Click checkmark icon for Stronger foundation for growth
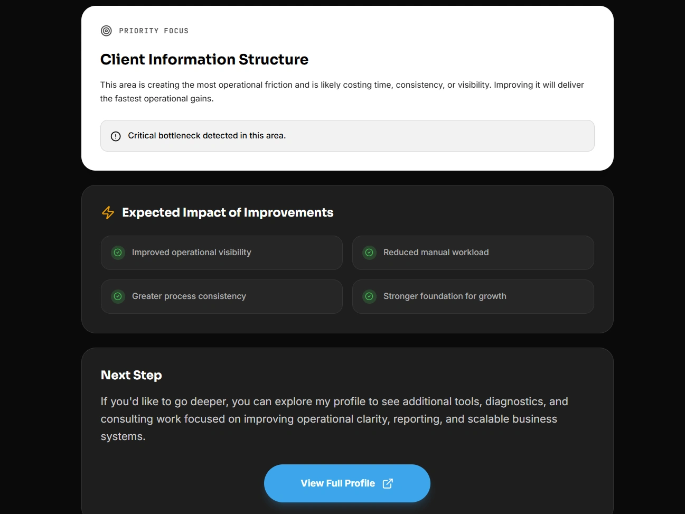Image resolution: width=685 pixels, height=514 pixels. click(x=369, y=296)
